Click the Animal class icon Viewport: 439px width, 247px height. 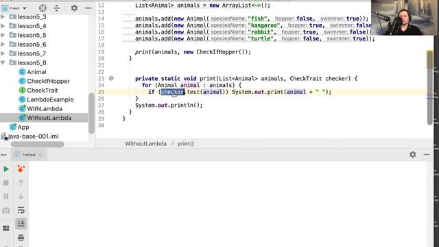click(22, 72)
